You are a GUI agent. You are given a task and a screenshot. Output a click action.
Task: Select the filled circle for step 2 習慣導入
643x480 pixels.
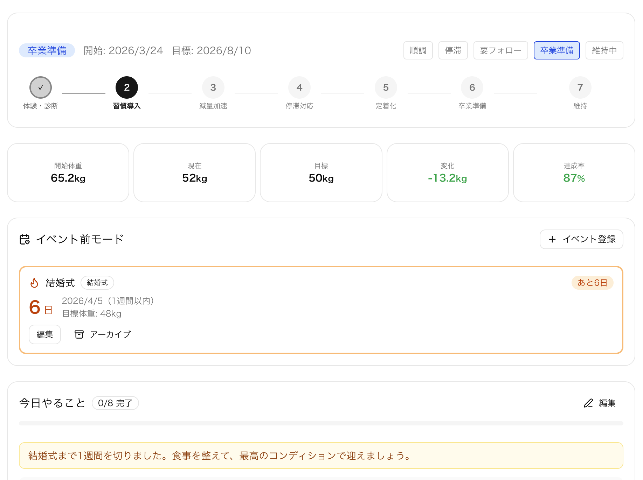pyautogui.click(x=126, y=87)
